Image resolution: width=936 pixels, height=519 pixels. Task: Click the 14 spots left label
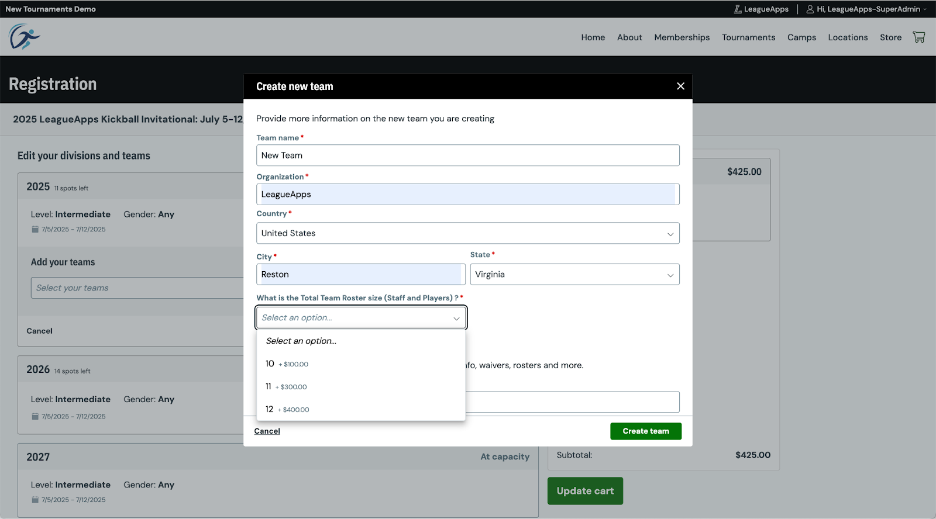[x=73, y=371]
